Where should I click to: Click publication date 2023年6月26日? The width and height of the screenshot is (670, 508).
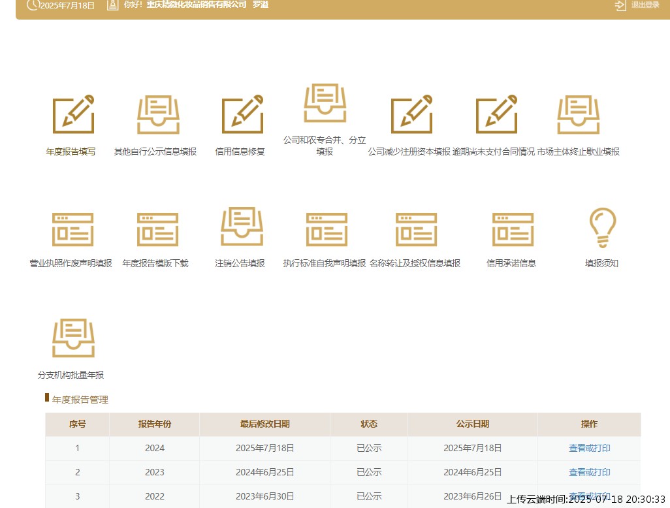(x=473, y=496)
